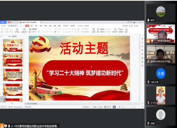Open the Shapes tool in ribbon

click(x=98, y=30)
